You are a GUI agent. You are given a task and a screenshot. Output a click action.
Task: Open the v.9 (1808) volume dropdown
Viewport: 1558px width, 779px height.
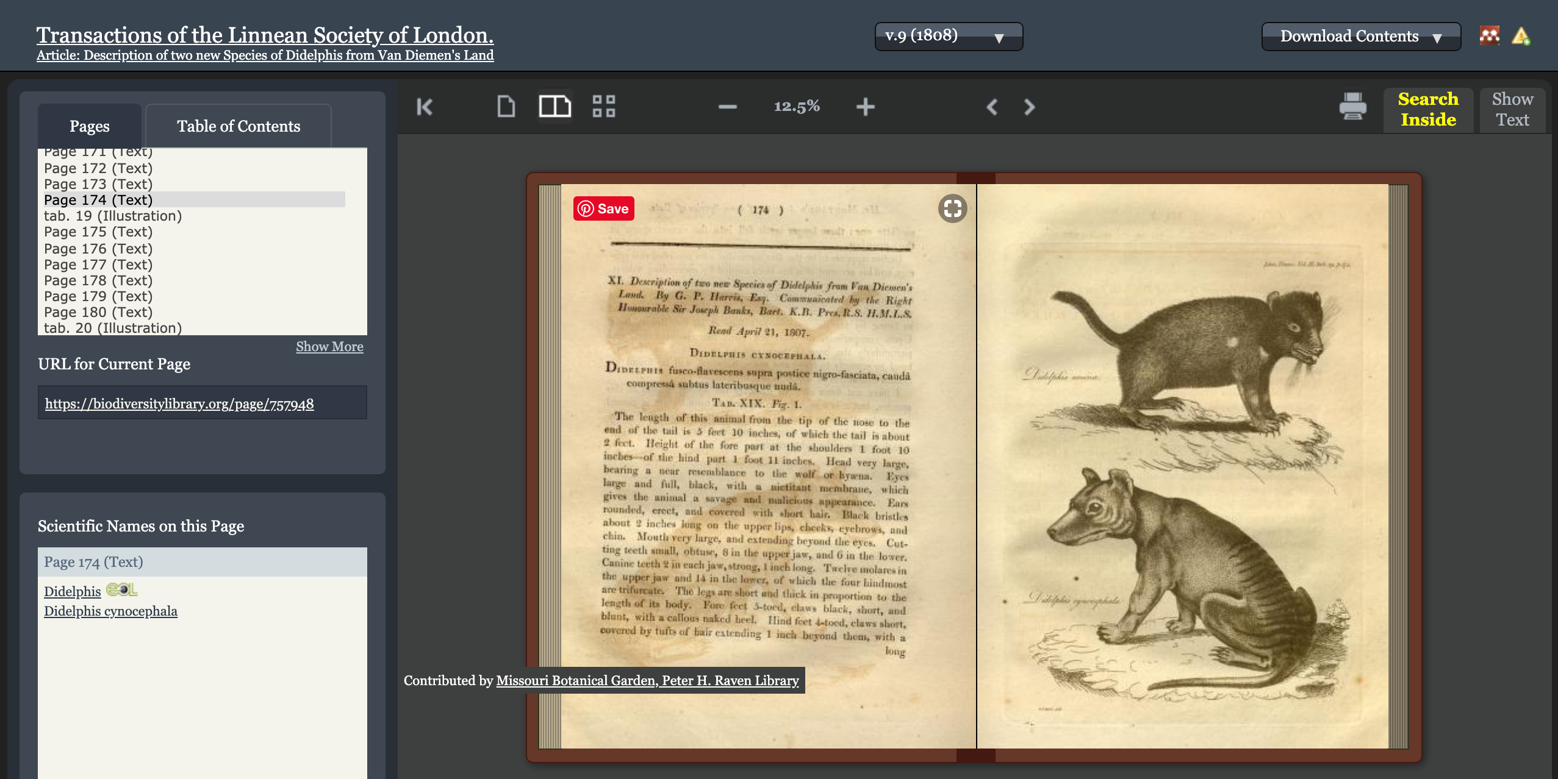coord(949,37)
